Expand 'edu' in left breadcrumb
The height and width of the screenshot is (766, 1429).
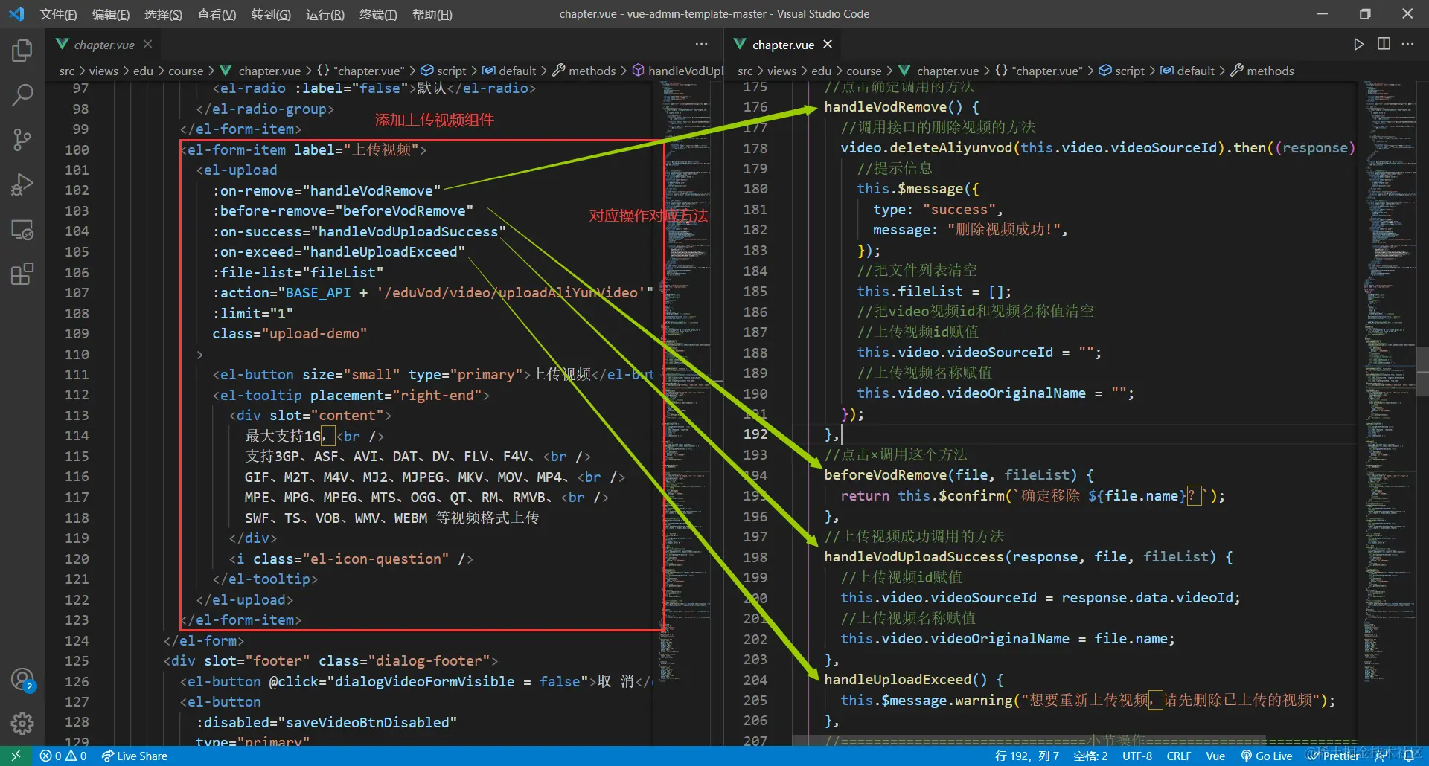tap(143, 71)
